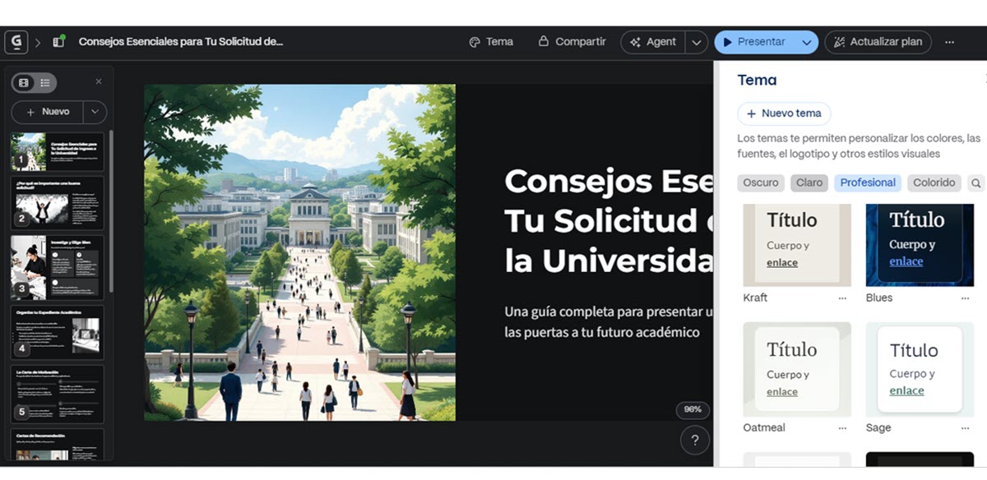Expand the Nuevo dropdown arrow
987x480 pixels.
coord(95,112)
